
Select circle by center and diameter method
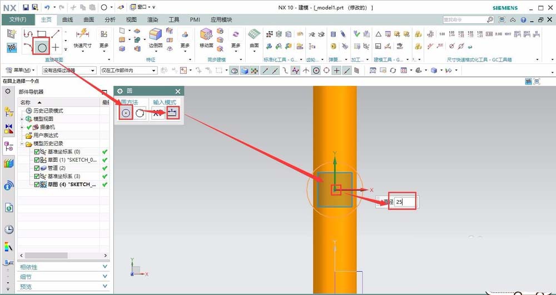(x=126, y=113)
